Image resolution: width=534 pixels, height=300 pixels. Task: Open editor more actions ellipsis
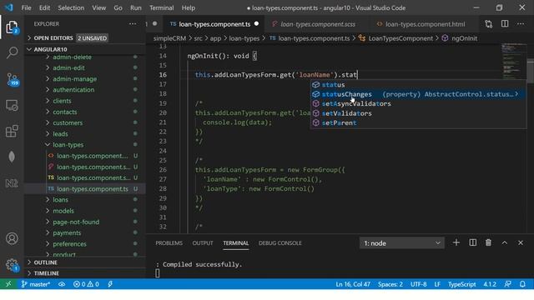521,24
